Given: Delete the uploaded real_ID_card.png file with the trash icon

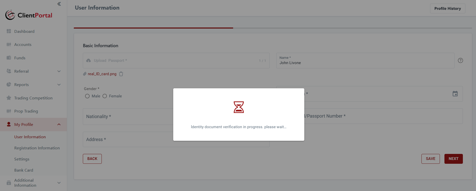Looking at the screenshot, I should pos(121,74).
